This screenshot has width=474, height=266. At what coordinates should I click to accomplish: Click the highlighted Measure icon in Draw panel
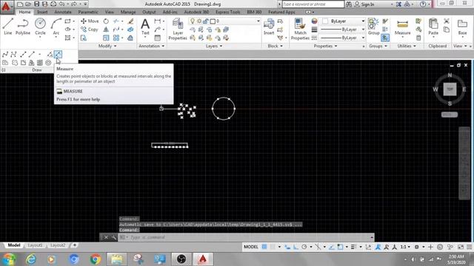tap(58, 54)
